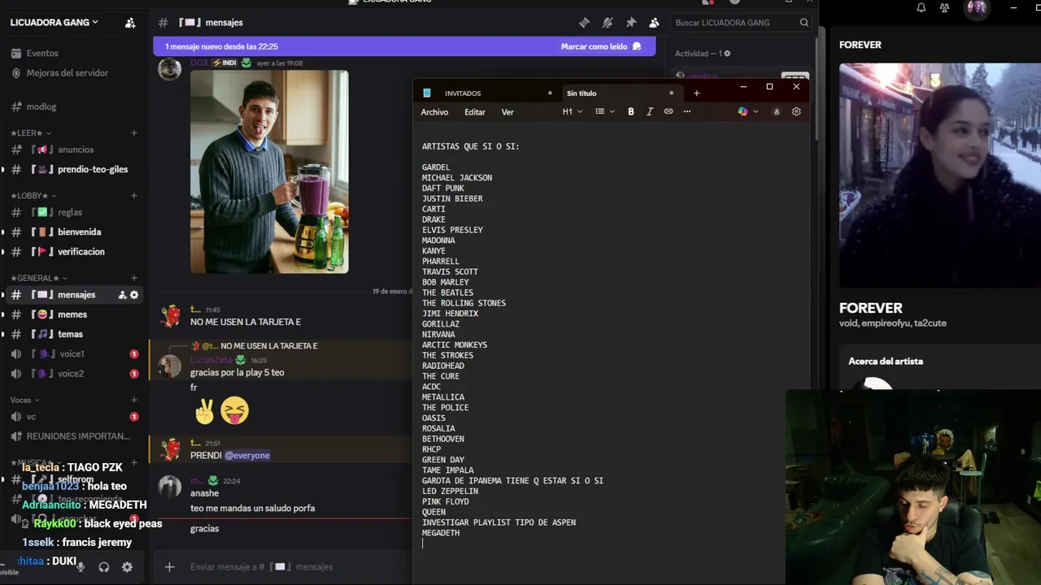Screen dimensions: 1041x585
Task: Click create invite icon on mensajes channel
Action: [122, 295]
